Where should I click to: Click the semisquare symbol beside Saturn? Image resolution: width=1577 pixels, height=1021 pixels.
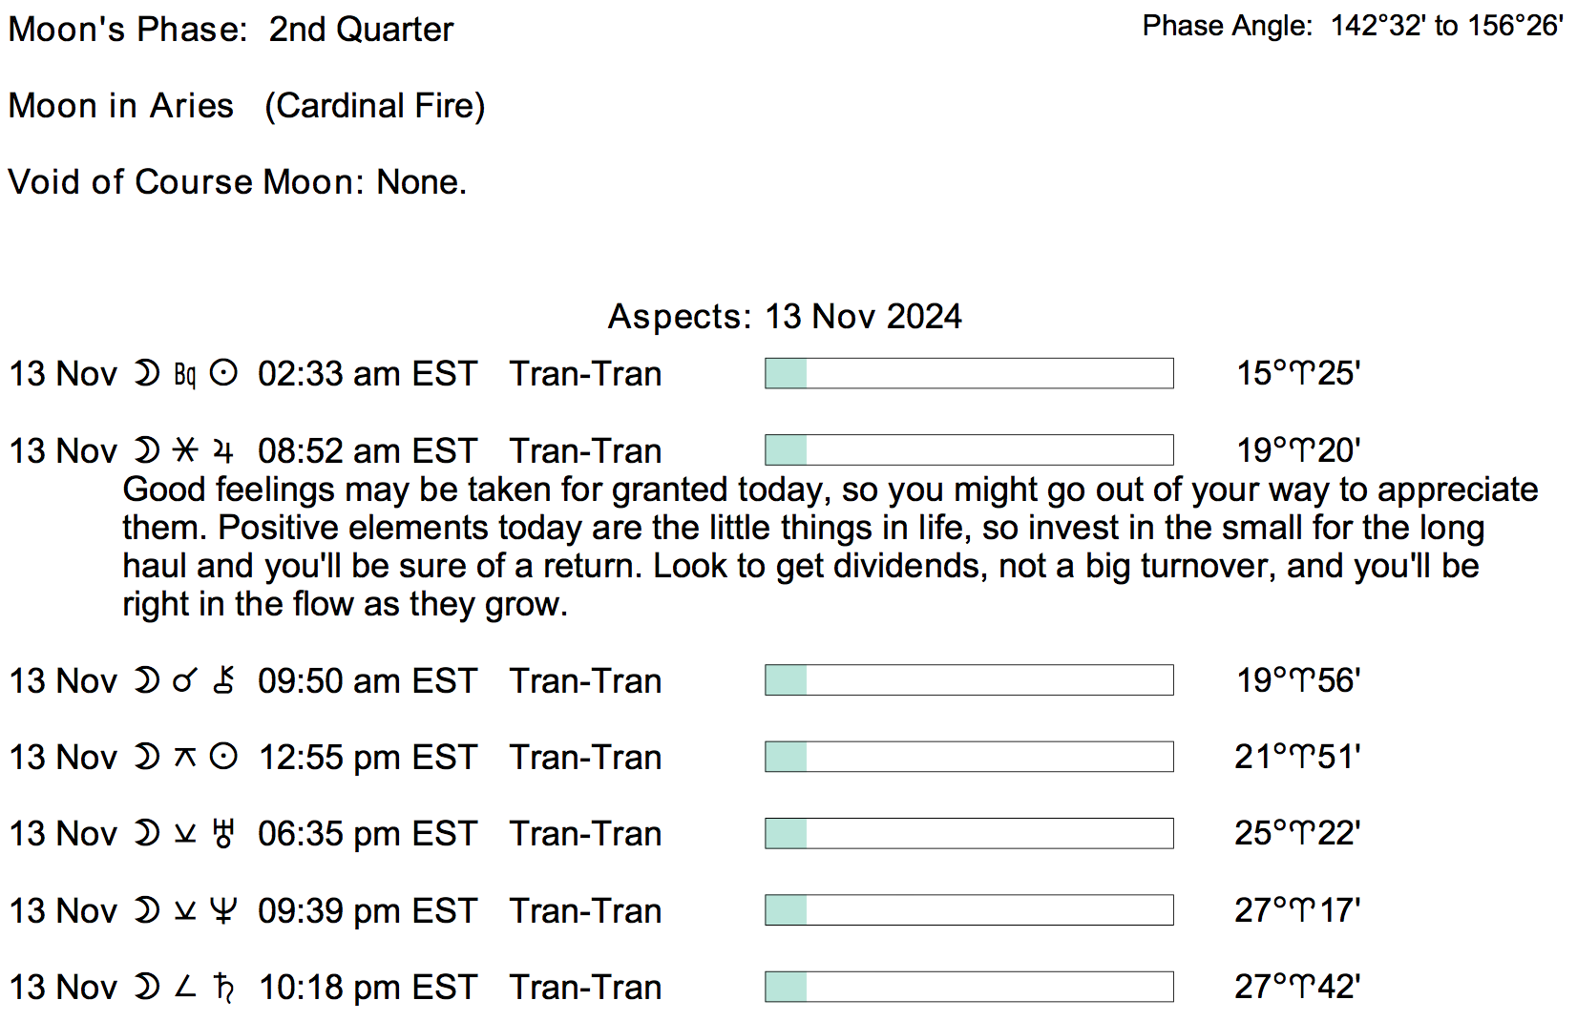point(185,987)
